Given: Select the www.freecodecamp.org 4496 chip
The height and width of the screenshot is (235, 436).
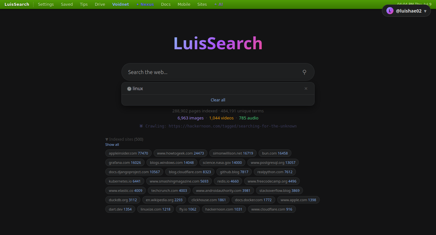Looking at the screenshot, I should click(272, 181).
